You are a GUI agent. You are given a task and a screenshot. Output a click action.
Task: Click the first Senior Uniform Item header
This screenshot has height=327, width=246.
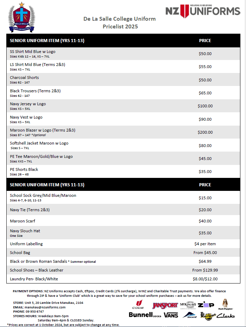pos(47,40)
